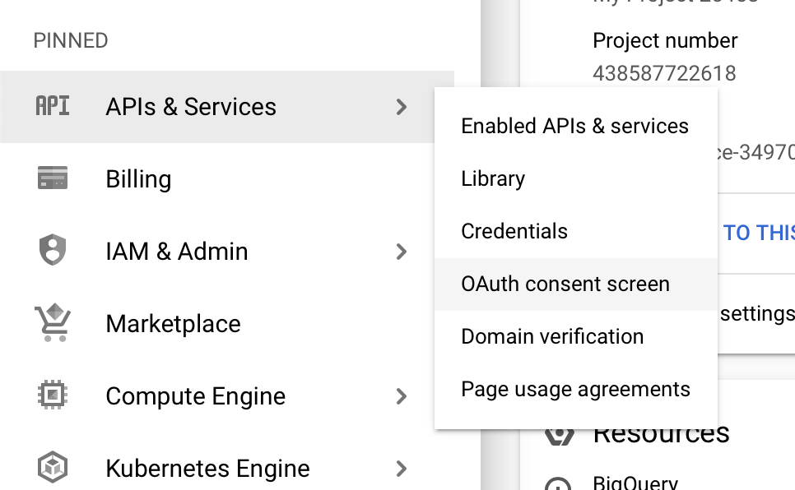This screenshot has width=795, height=490.
Task: Click the project settings link
Action: (756, 314)
